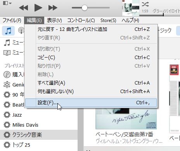Start playback with the play button
Screen dimensions: 180x151
pos(38,8)
